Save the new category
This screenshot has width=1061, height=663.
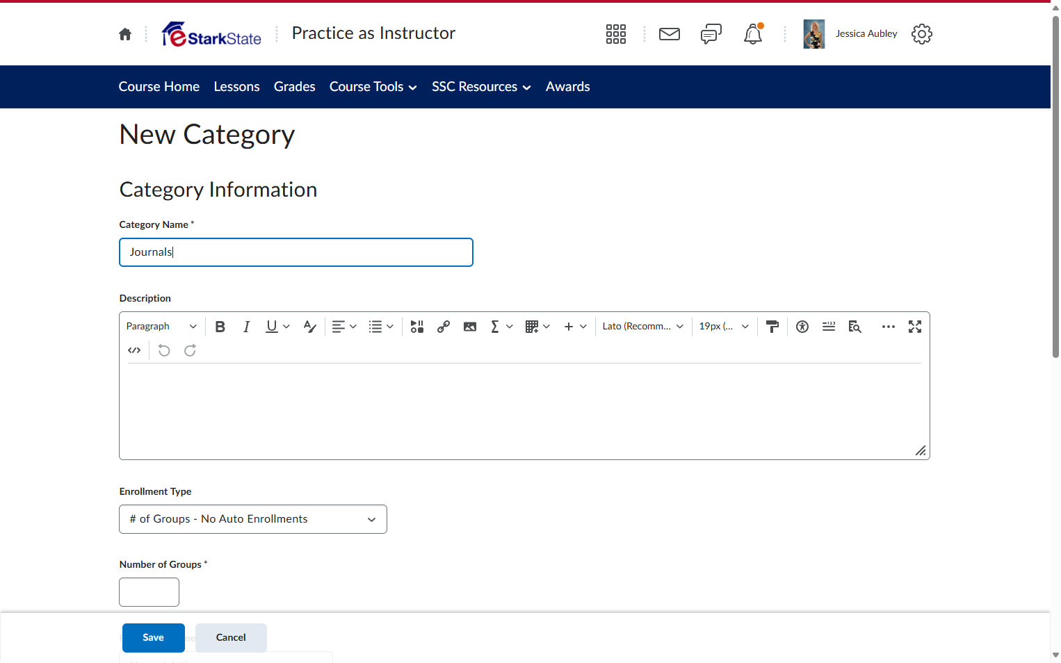(154, 638)
